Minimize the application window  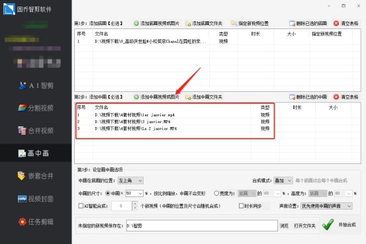coord(329,6)
